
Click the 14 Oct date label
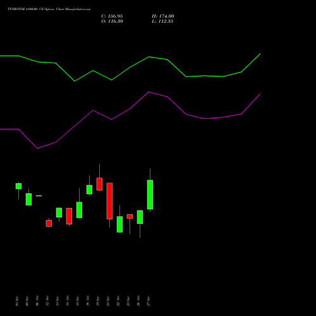point(68,301)
